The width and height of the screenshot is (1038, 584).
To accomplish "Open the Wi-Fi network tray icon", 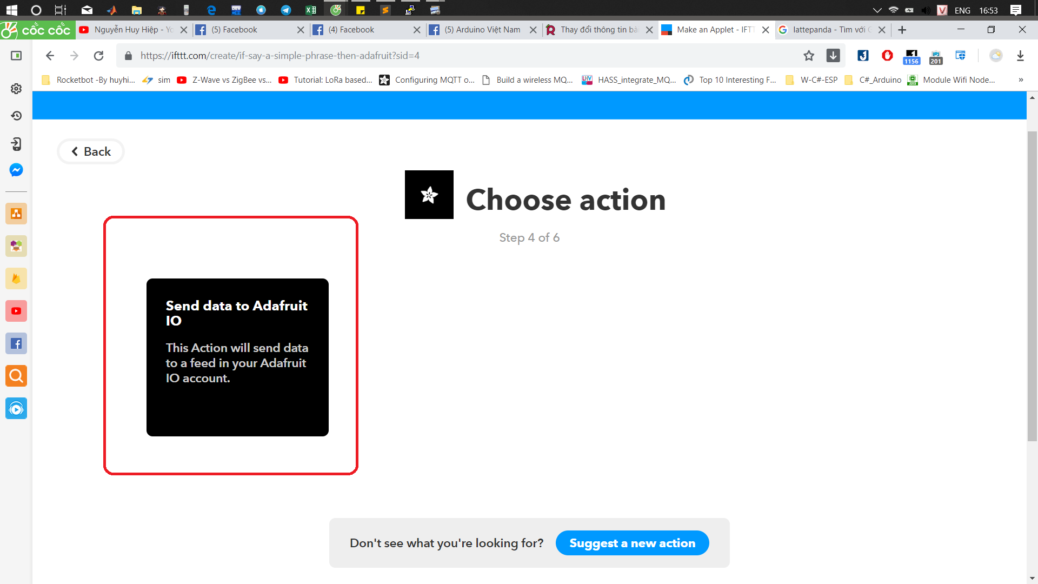I will (894, 10).
